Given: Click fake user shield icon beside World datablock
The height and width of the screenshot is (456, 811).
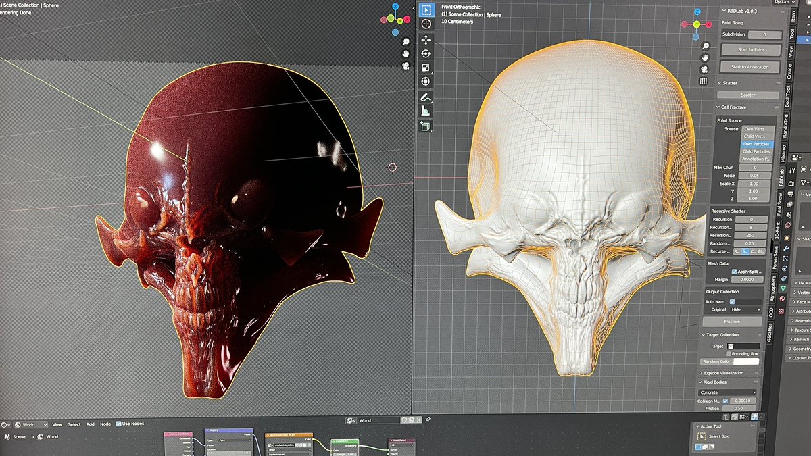Looking at the screenshot, I should [404, 420].
